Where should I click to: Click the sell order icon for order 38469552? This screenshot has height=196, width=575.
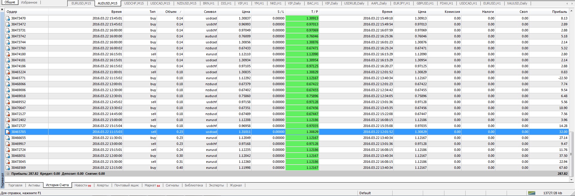(x=8, y=102)
